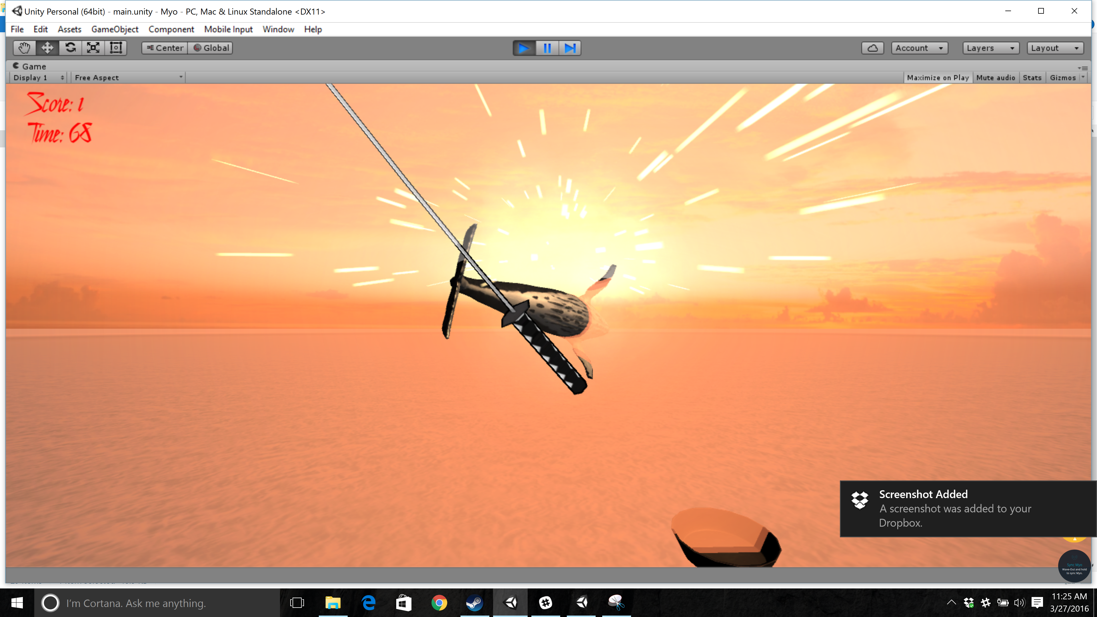This screenshot has width=1097, height=617.
Task: Stop Play mode with Play button
Action: (x=524, y=48)
